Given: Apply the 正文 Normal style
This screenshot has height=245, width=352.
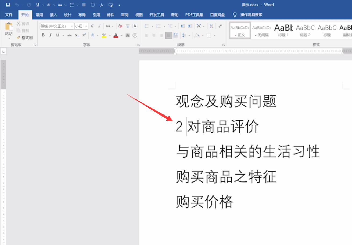Looking at the screenshot, I should tap(240, 30).
